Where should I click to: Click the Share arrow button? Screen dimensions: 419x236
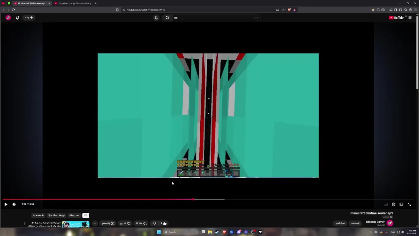click(x=141, y=223)
